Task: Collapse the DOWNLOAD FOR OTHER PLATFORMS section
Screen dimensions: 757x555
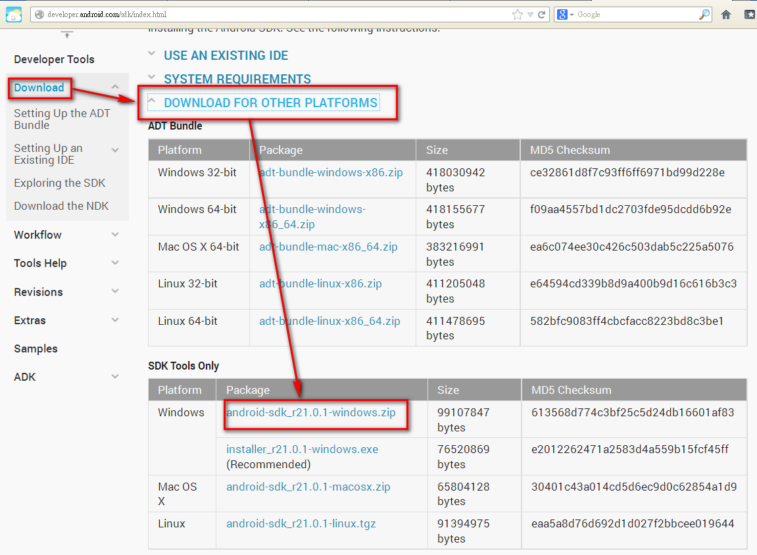Action: (270, 103)
